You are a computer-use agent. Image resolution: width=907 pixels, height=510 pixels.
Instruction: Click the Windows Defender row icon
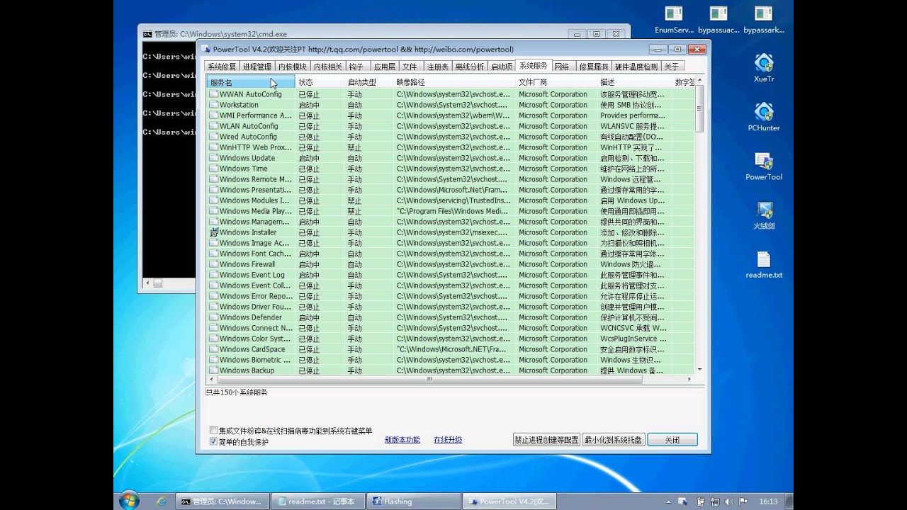[213, 317]
